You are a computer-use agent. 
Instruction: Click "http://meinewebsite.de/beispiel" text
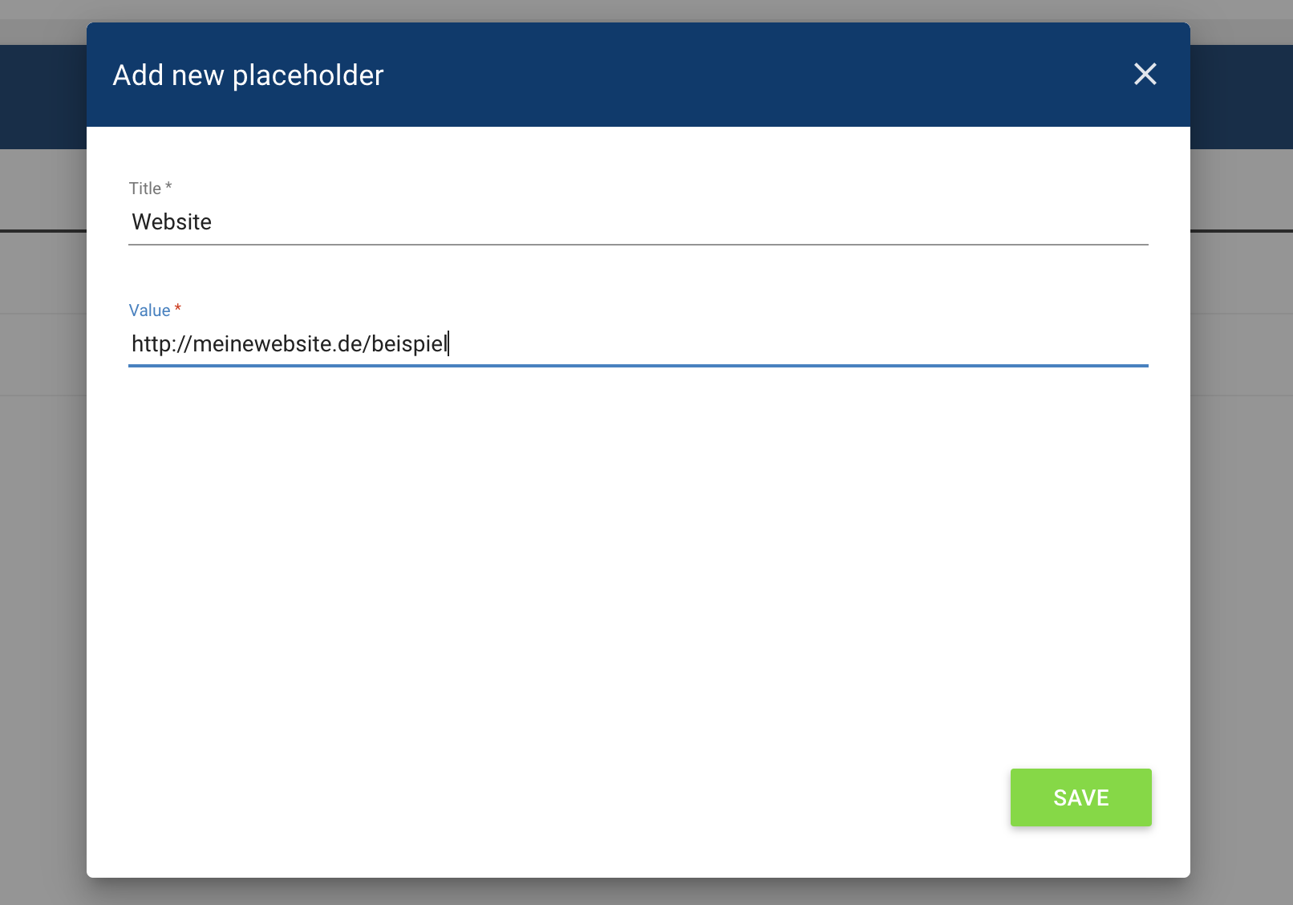tap(289, 344)
